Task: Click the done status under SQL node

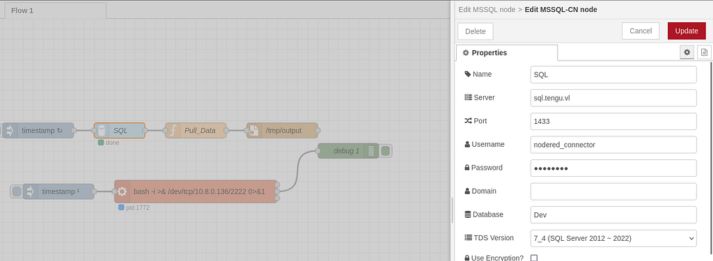Action: coord(112,143)
